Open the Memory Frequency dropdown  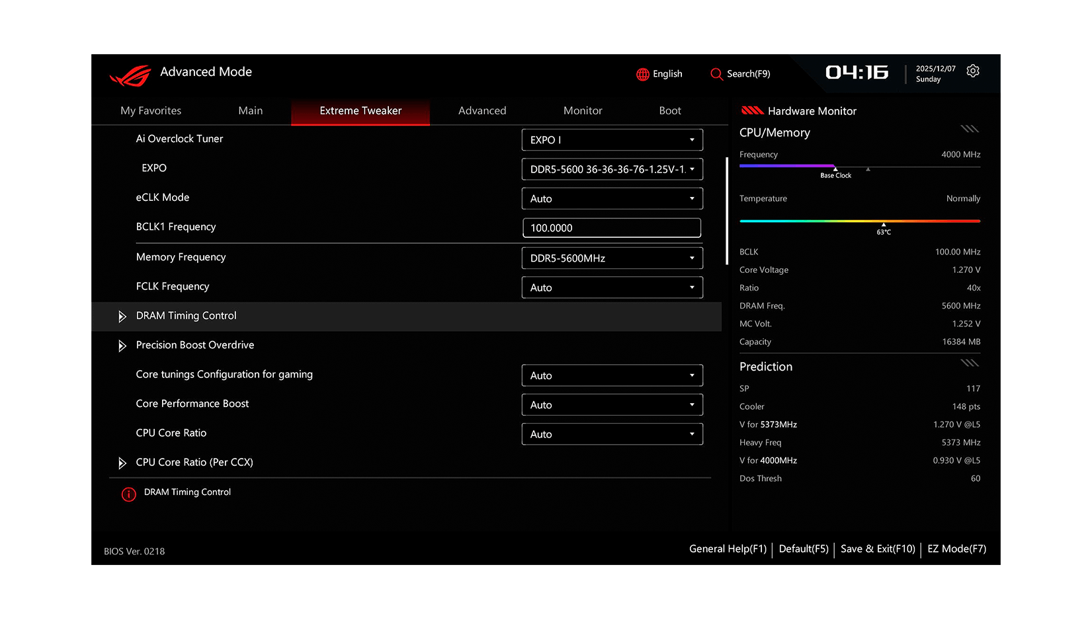612,258
